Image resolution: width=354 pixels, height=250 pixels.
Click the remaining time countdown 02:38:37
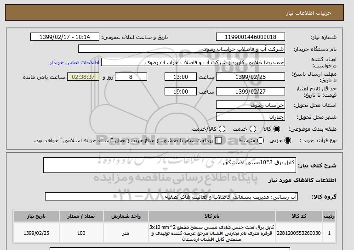pyautogui.click(x=83, y=77)
